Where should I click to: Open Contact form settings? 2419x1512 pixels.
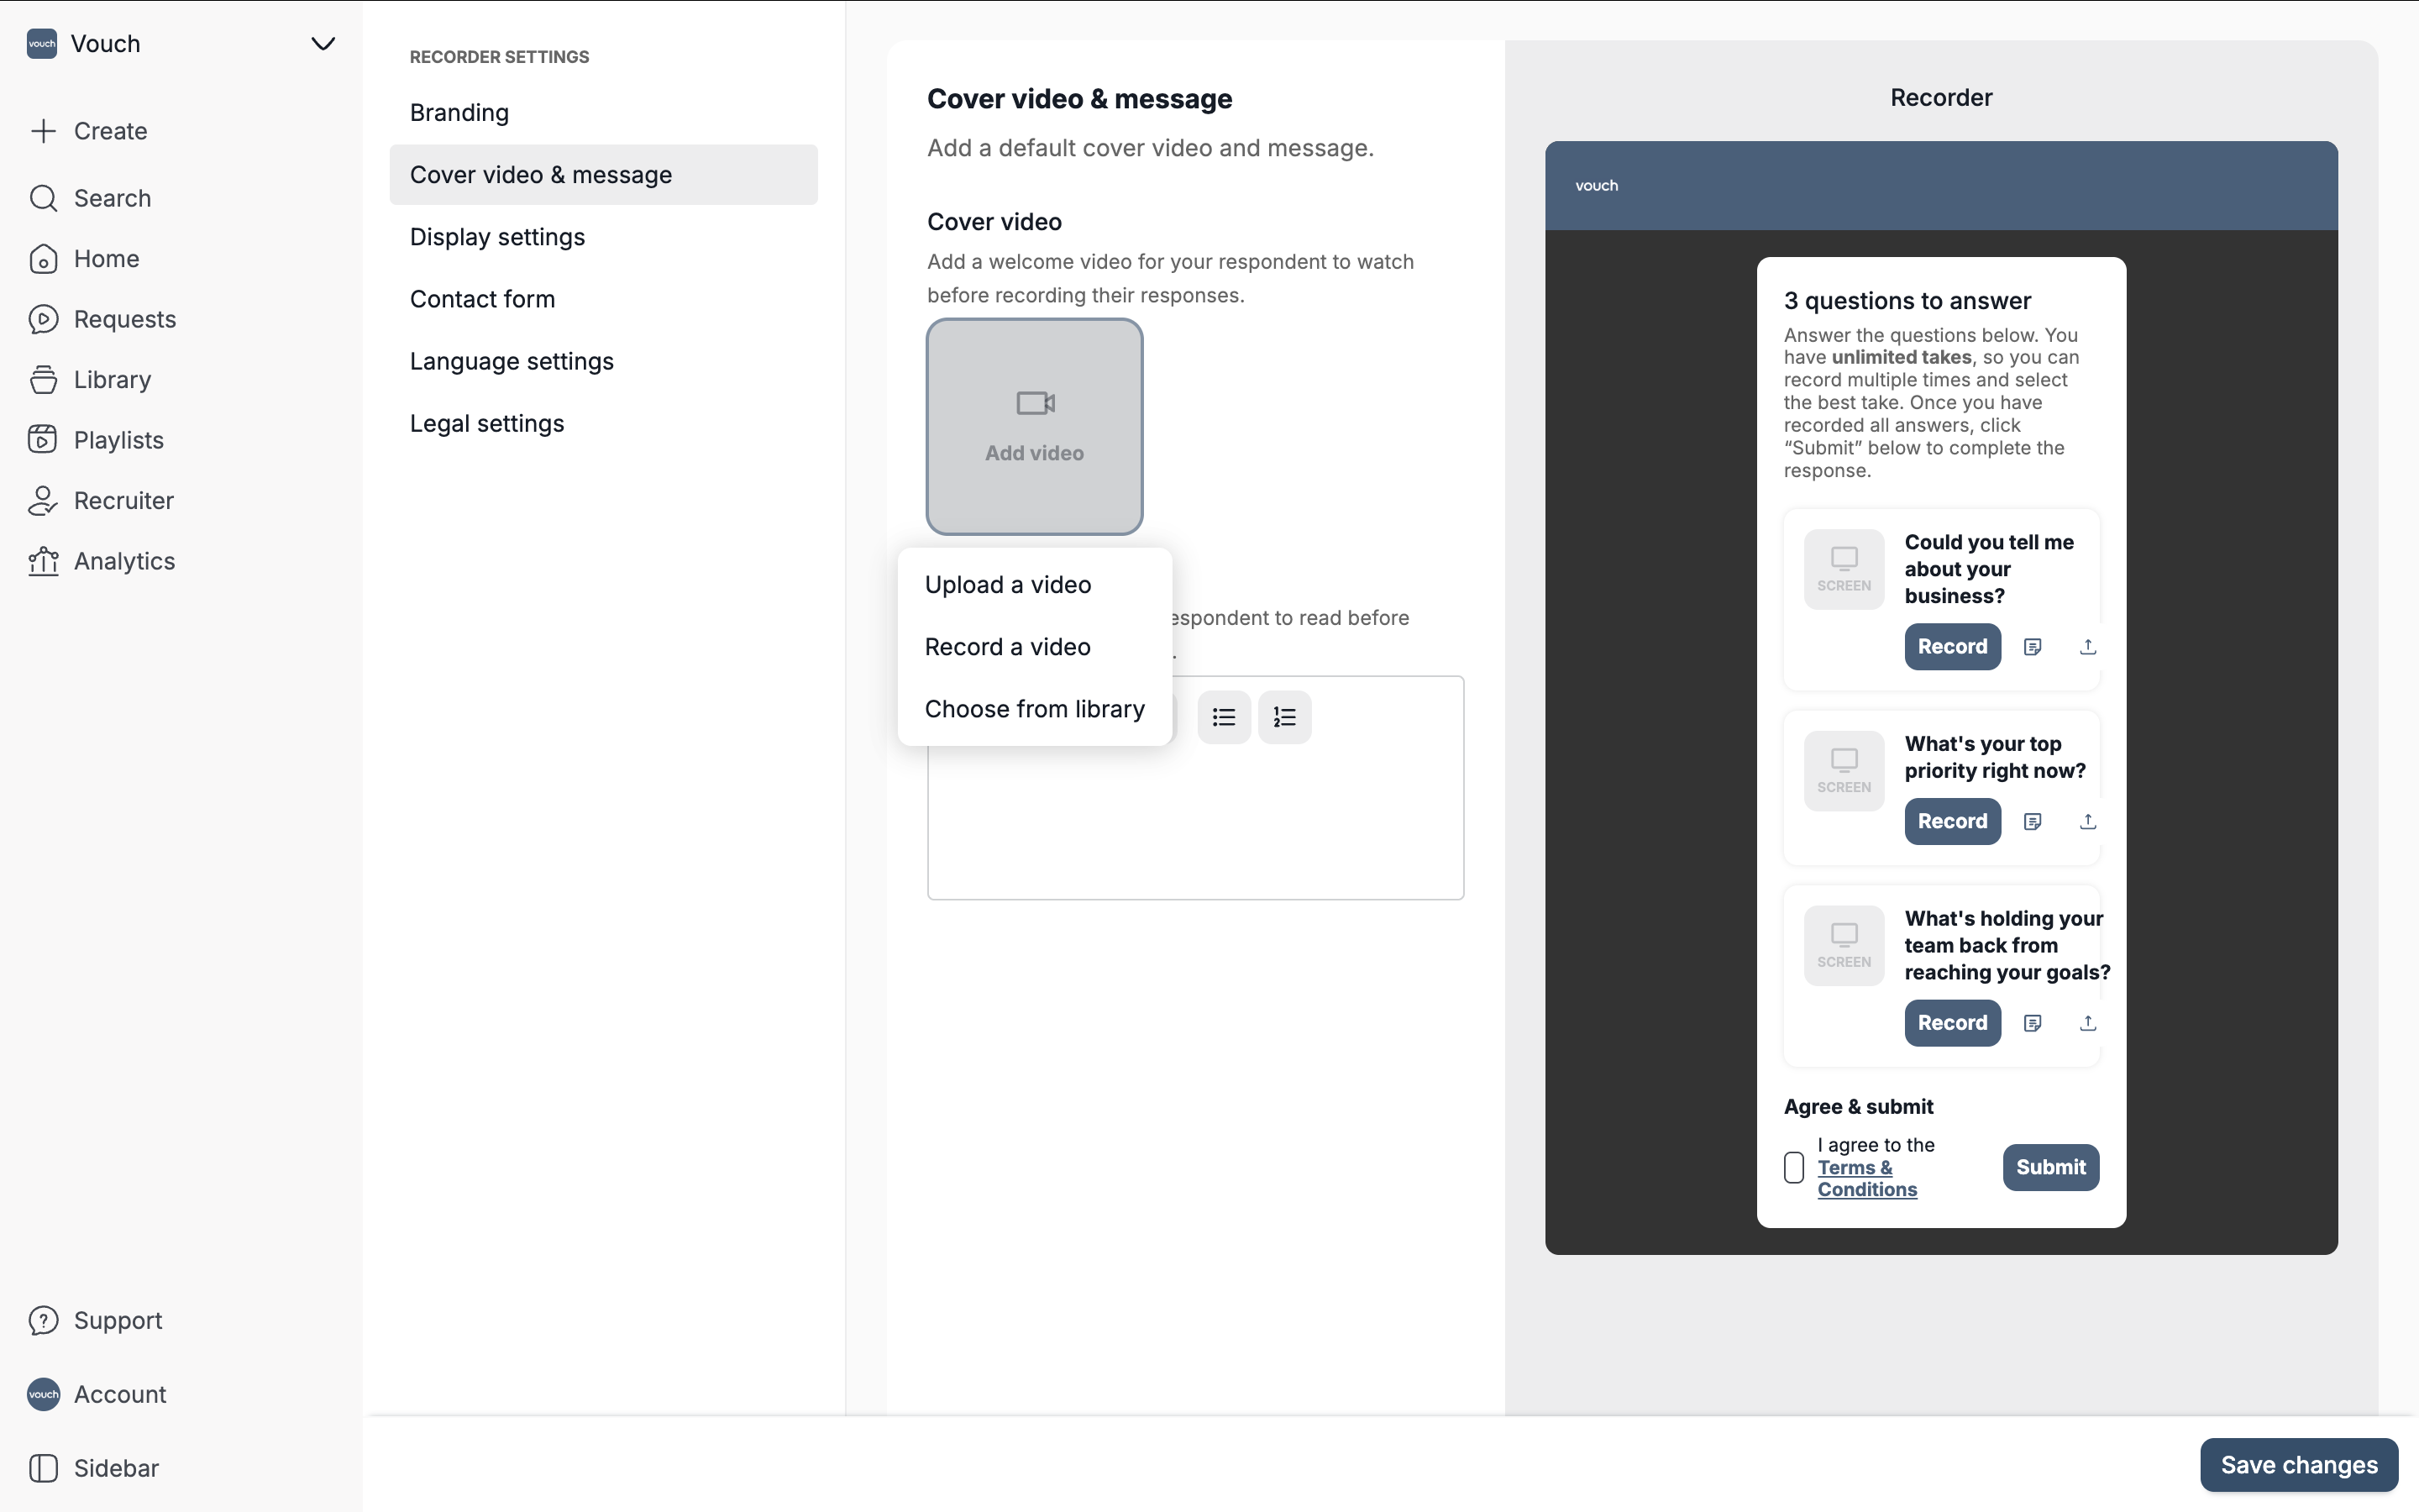(604, 299)
